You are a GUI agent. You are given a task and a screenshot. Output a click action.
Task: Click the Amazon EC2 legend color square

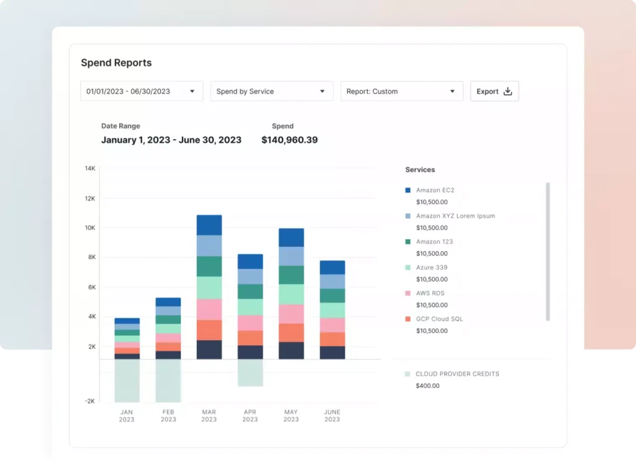[x=407, y=191]
